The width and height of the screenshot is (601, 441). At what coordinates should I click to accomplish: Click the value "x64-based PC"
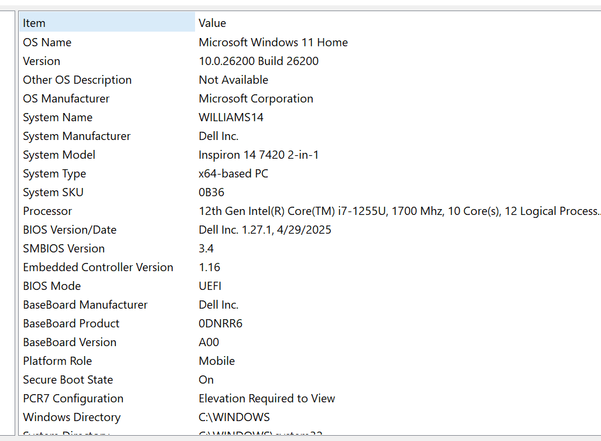coord(233,173)
